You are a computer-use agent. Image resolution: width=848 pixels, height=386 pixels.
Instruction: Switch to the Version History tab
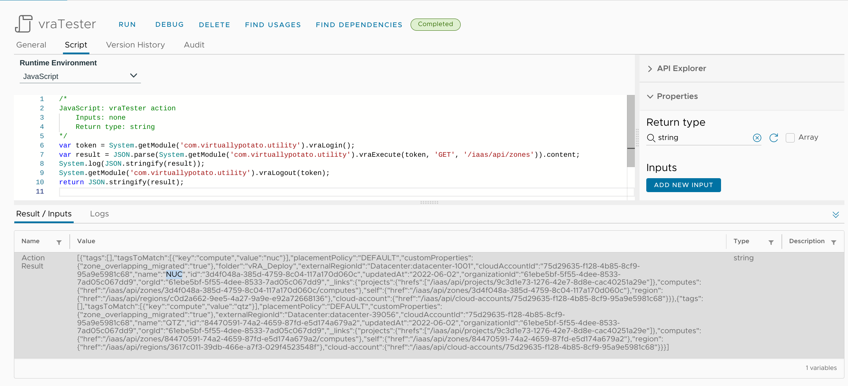135,45
